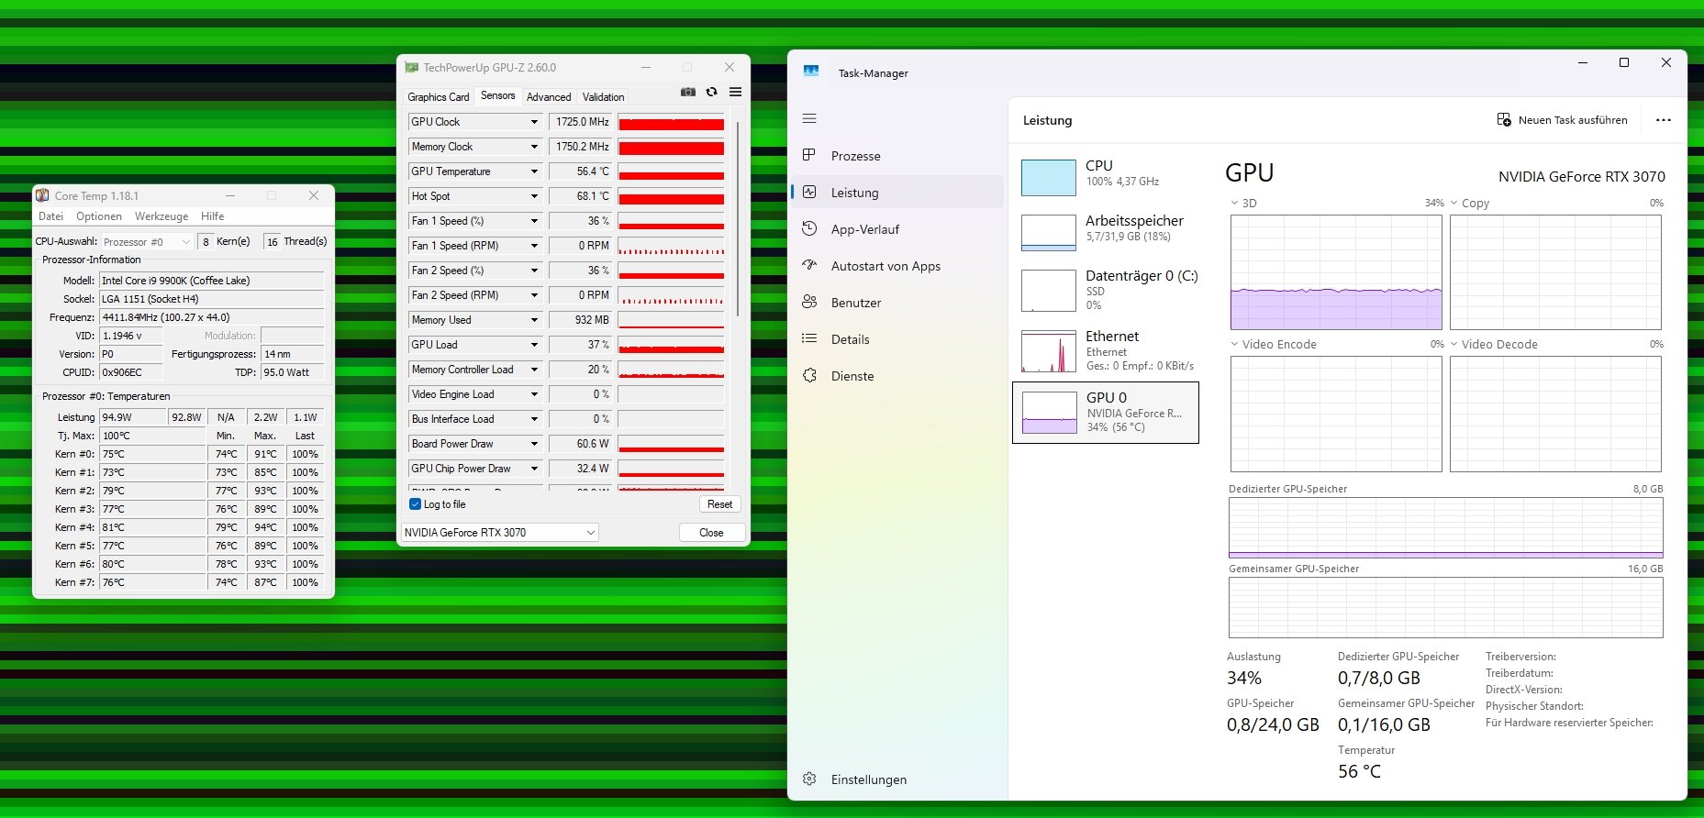This screenshot has height=818, width=1704.
Task: Click the Benutzer users icon
Action: point(809,302)
